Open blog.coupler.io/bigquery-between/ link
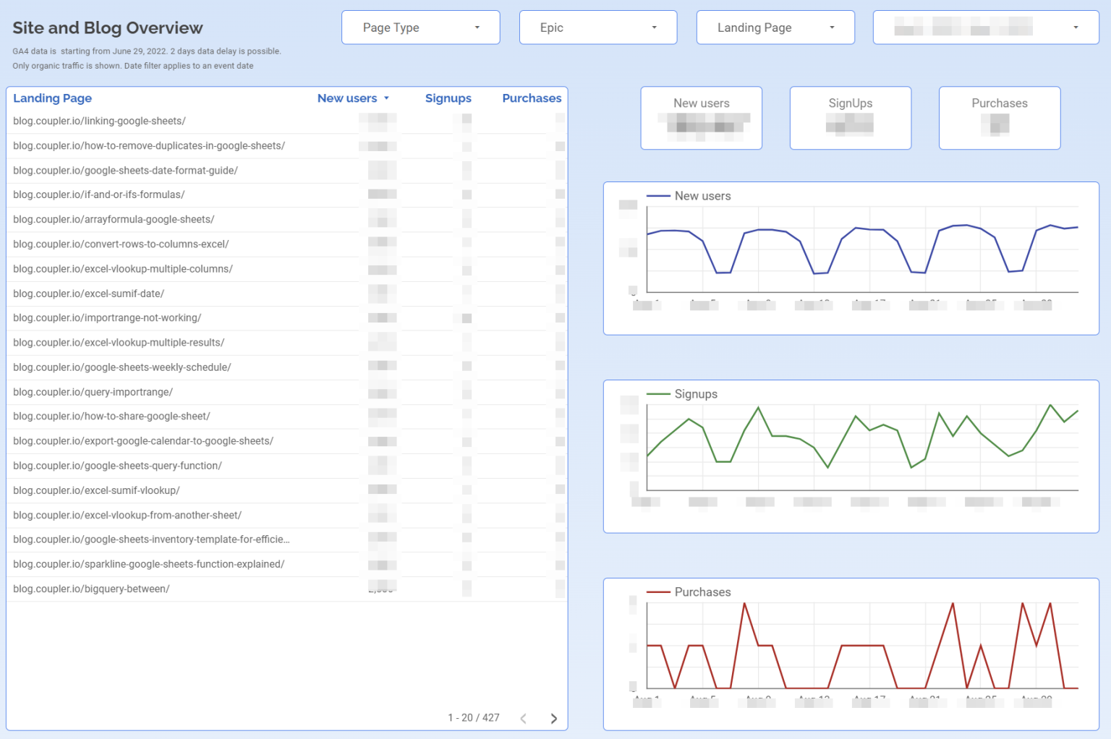 [x=90, y=589]
